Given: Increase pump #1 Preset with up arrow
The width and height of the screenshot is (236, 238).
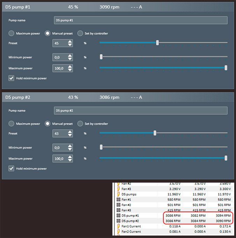Looking at the screenshot, I should [x=70, y=41].
